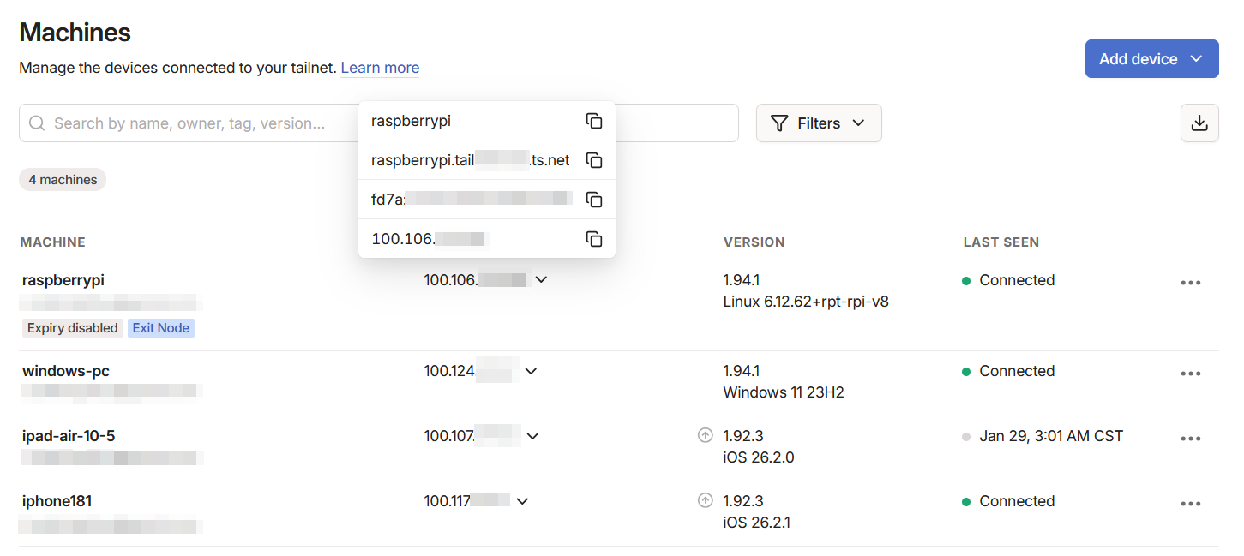This screenshot has width=1244, height=556.
Task: Expand address list for 100.117 iphone181
Action: pos(522,501)
